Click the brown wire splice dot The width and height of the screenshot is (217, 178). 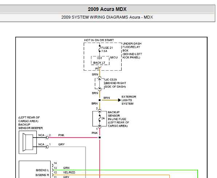(x=100, y=100)
